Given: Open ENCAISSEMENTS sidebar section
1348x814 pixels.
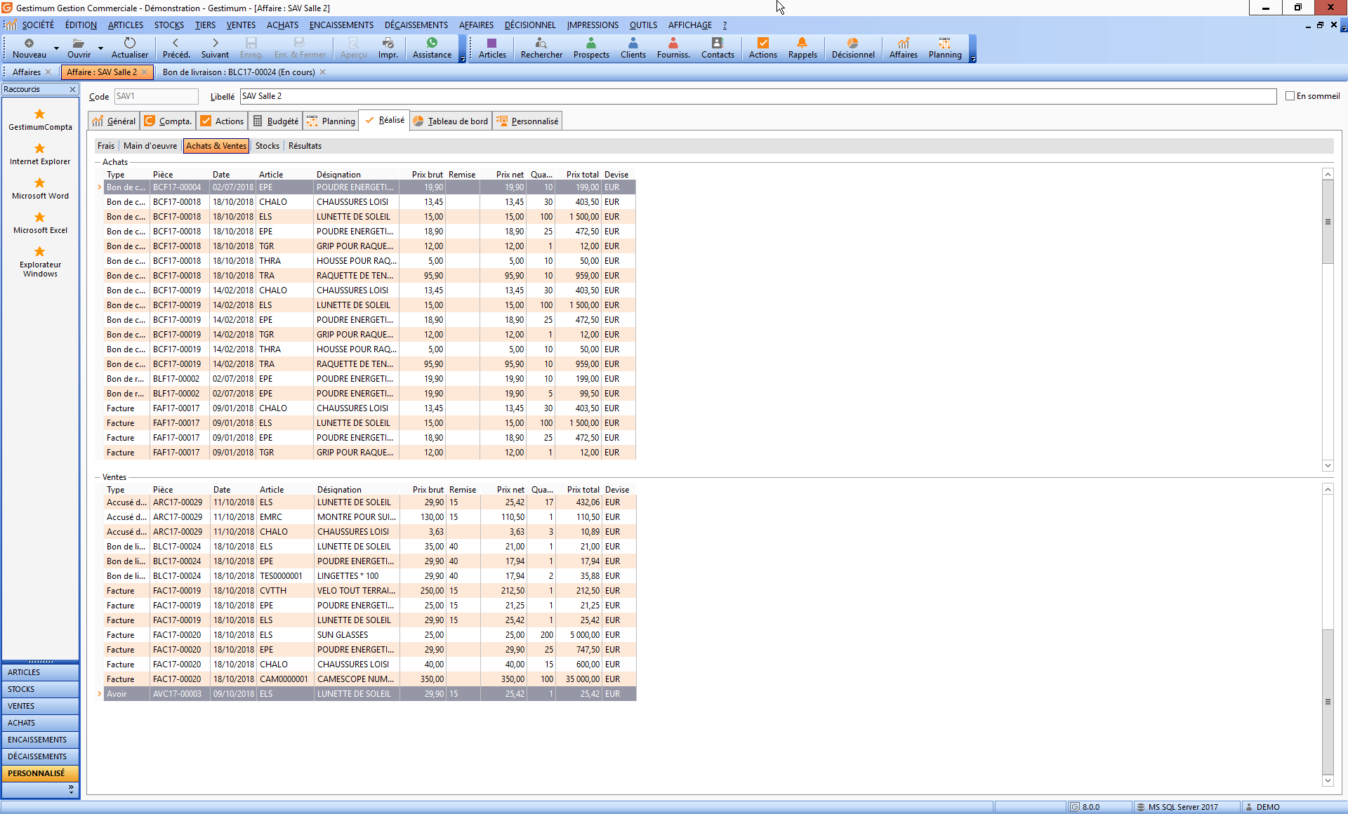Looking at the screenshot, I should pos(40,740).
